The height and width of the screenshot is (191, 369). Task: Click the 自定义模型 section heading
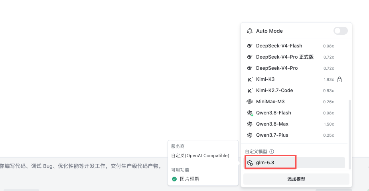[256, 152]
